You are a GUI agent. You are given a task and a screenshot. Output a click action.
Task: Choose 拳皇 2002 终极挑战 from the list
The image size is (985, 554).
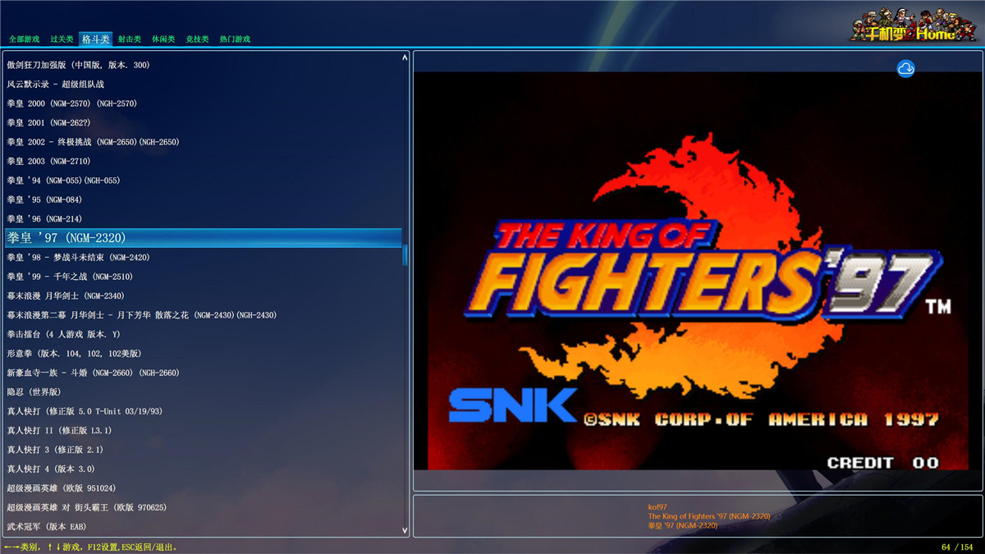pos(93,142)
